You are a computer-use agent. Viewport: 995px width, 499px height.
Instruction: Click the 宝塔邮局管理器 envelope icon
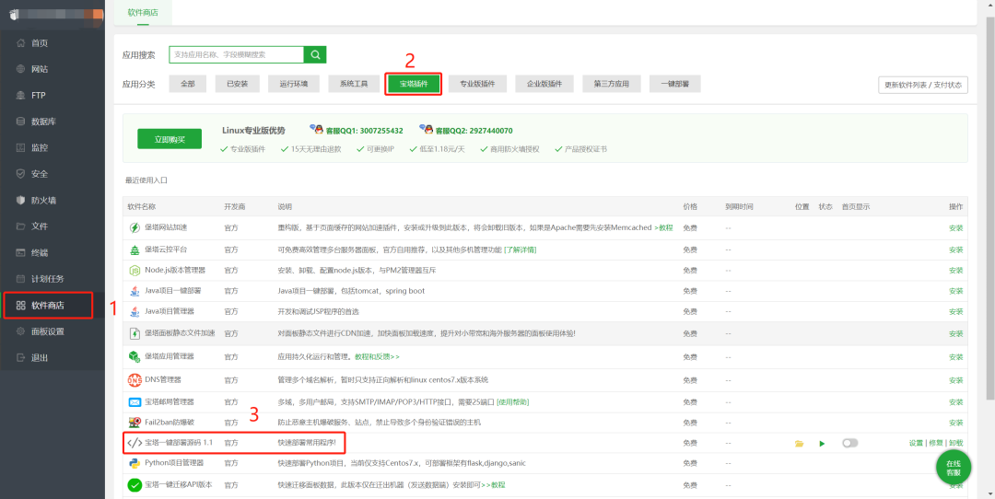coord(135,402)
